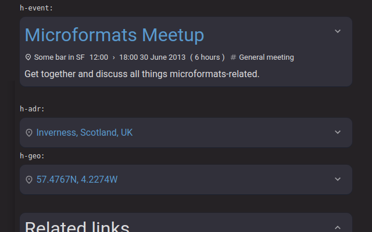Expand the Inverness address card chevron
Screen dimensions: 372x232
[x=338, y=132]
